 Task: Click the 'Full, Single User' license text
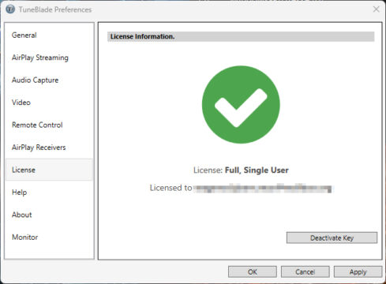point(257,170)
